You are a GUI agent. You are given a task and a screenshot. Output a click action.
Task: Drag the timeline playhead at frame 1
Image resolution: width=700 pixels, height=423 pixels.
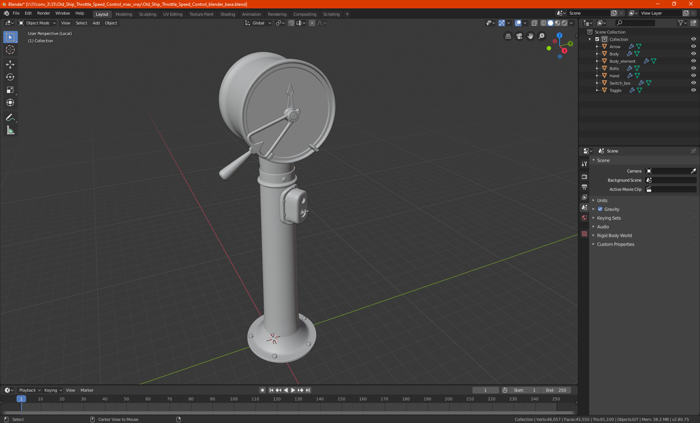(x=21, y=399)
